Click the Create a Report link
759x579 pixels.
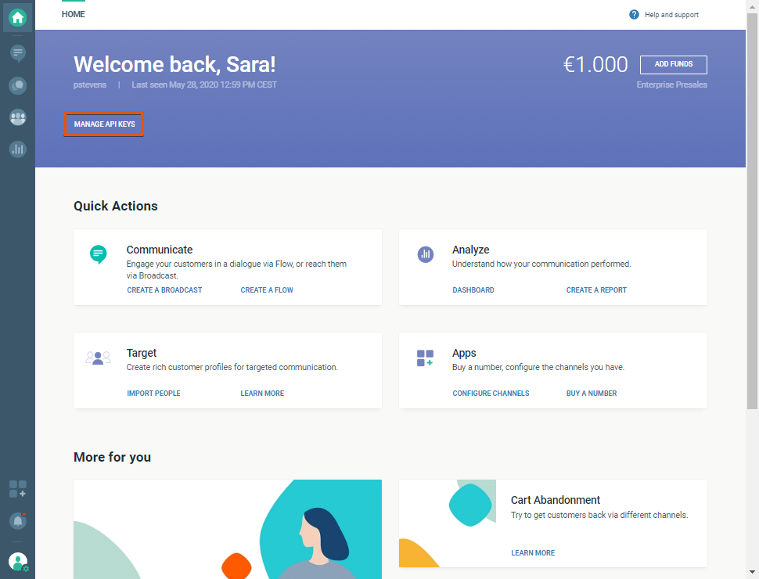pos(596,290)
